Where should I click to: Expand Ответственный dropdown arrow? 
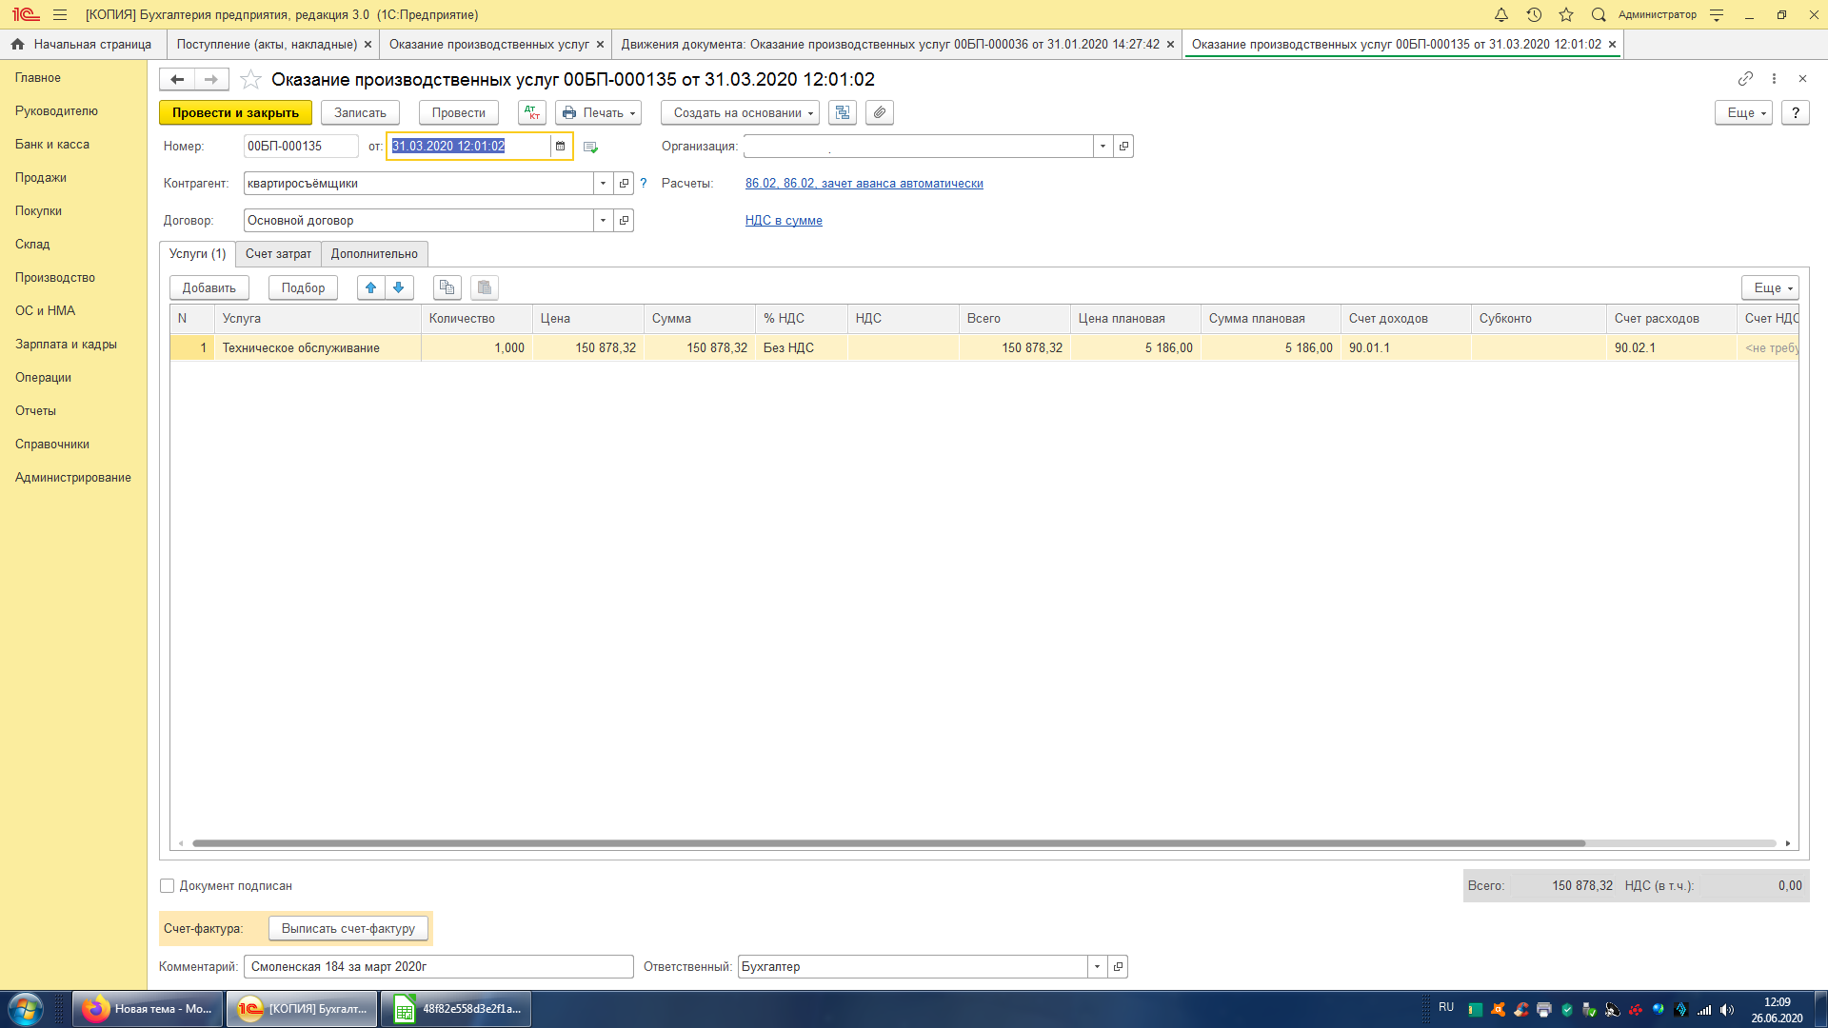(1097, 966)
